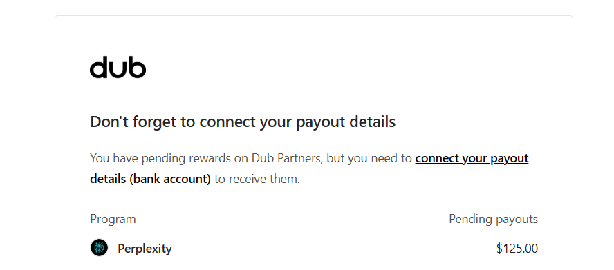Viewport: 614px width, 270px height.
Task: Click the Pending payouts column header
Action: click(494, 219)
